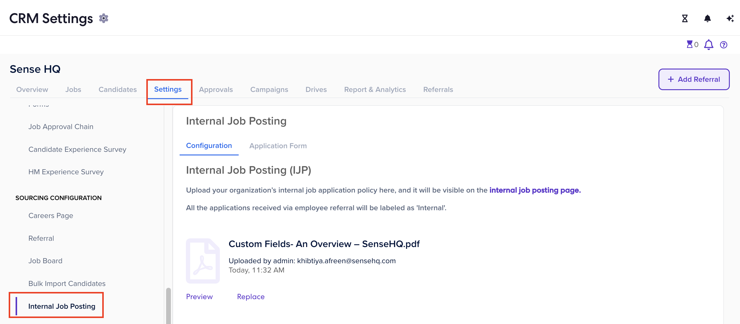Open notifications via black bell icon
740x324 pixels.
708,19
